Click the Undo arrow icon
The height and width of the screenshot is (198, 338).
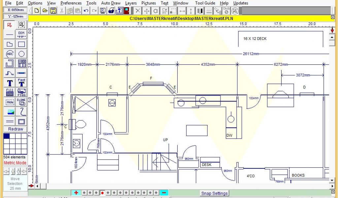tap(86, 11)
